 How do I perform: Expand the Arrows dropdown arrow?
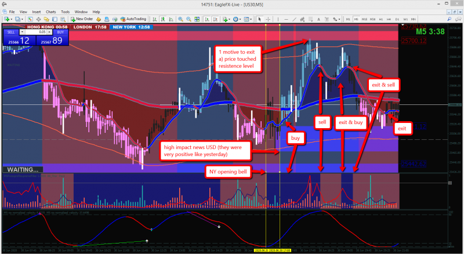point(339,20)
